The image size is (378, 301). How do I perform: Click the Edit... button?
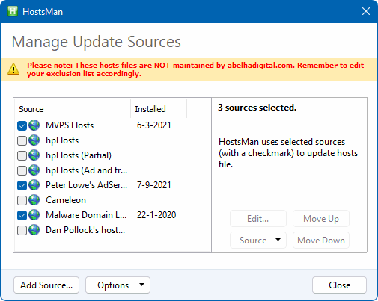[x=258, y=219]
